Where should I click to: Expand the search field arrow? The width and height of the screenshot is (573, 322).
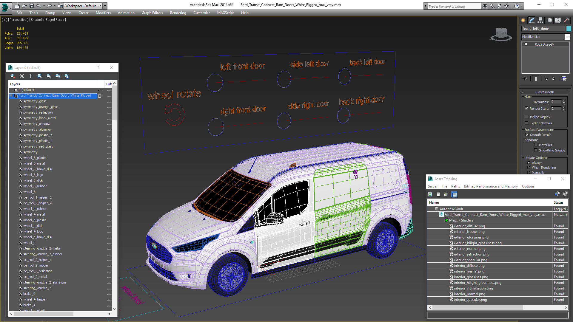click(x=426, y=6)
